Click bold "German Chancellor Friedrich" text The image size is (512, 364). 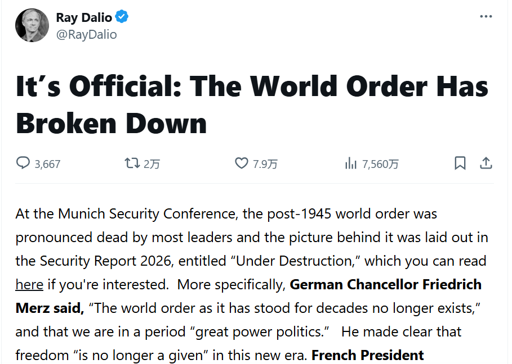coord(385,285)
